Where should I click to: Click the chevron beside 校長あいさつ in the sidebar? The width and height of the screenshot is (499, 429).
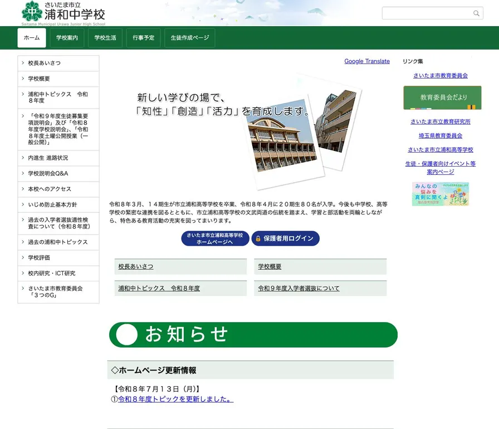(x=23, y=63)
